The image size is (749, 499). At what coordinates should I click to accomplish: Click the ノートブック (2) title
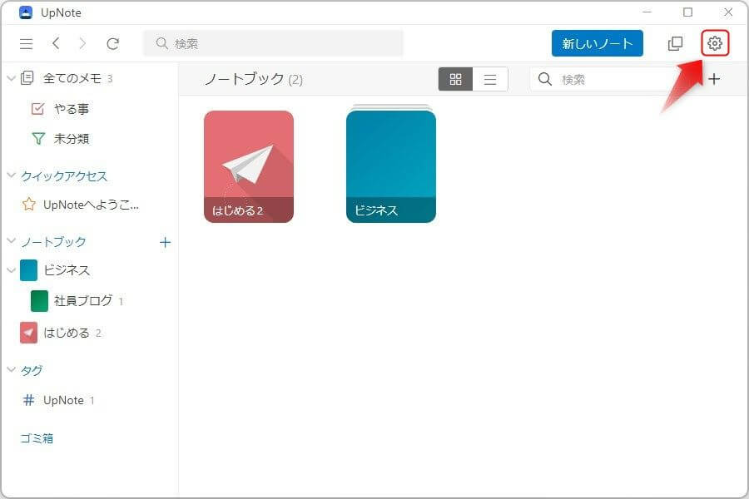click(254, 79)
